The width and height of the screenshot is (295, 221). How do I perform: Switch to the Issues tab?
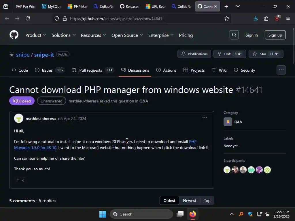(x=50, y=70)
